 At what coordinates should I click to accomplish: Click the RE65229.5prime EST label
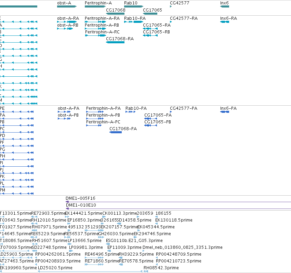coord(48,234)
